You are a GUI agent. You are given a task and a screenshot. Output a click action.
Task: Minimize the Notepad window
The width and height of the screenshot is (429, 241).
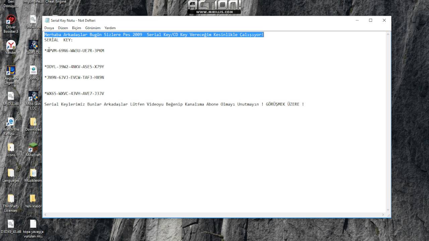[357, 20]
